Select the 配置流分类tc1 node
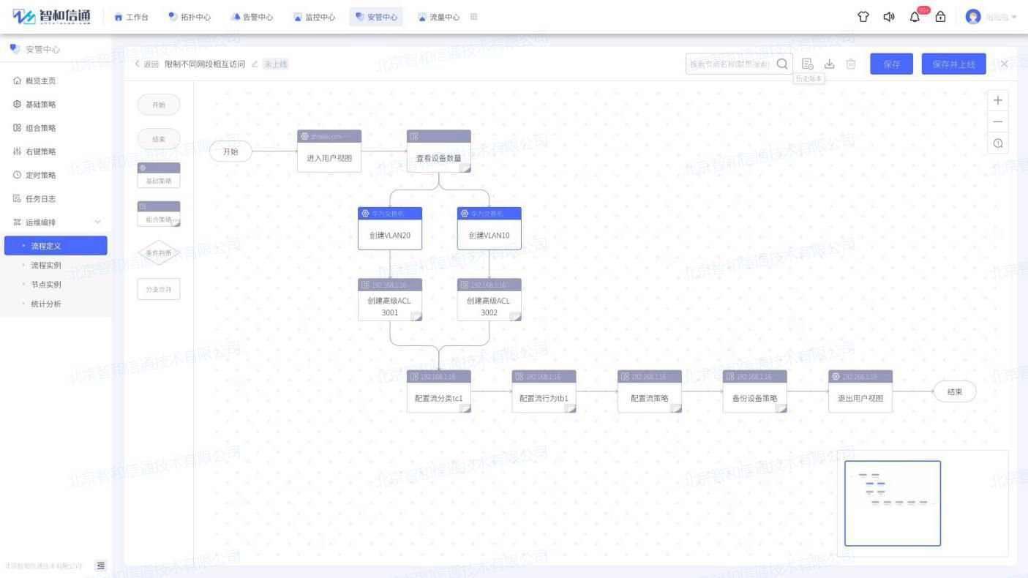Viewport: 1028px width, 578px height. [x=439, y=391]
